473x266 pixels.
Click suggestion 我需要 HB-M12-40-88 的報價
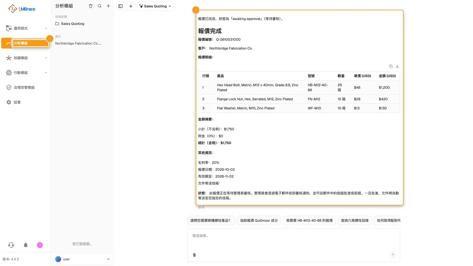(x=309, y=220)
